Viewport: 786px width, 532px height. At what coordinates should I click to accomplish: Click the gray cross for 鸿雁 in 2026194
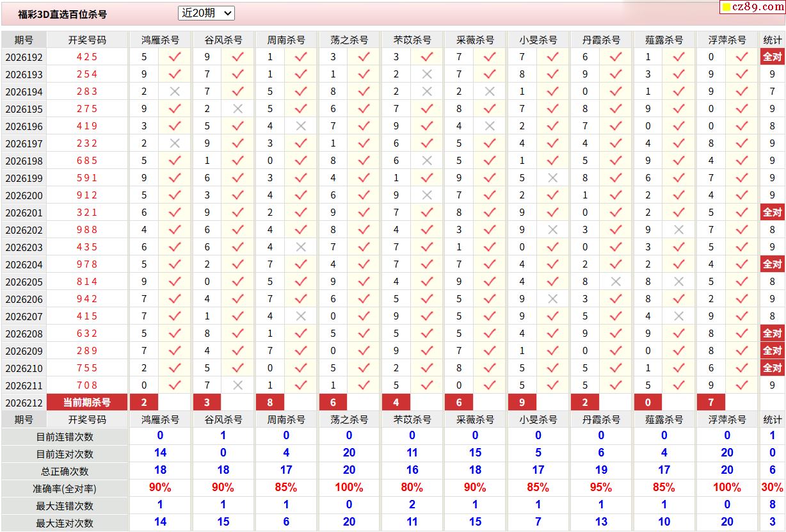[x=175, y=91]
